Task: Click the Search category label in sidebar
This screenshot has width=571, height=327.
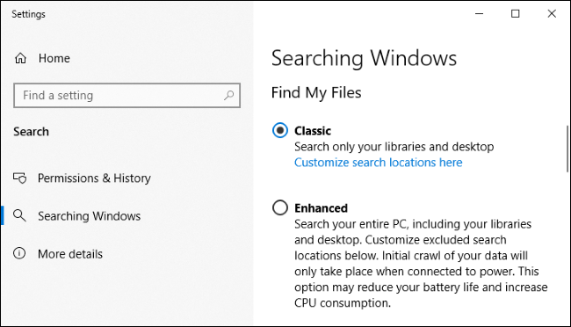Action: pyautogui.click(x=31, y=132)
